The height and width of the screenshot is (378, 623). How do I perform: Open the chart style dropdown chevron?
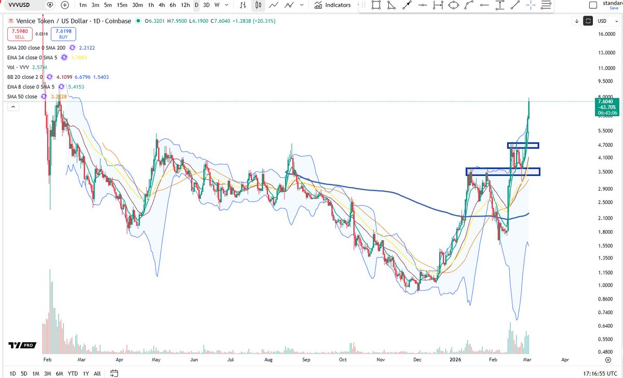(301, 5)
